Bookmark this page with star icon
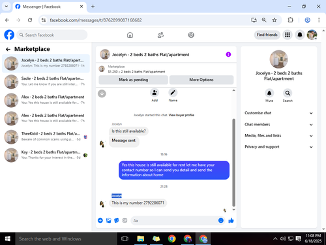 point(274,20)
